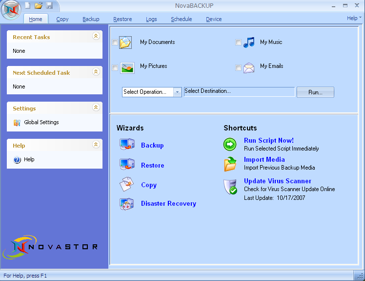Click the green Run Script arrow icon

[x=230, y=144]
